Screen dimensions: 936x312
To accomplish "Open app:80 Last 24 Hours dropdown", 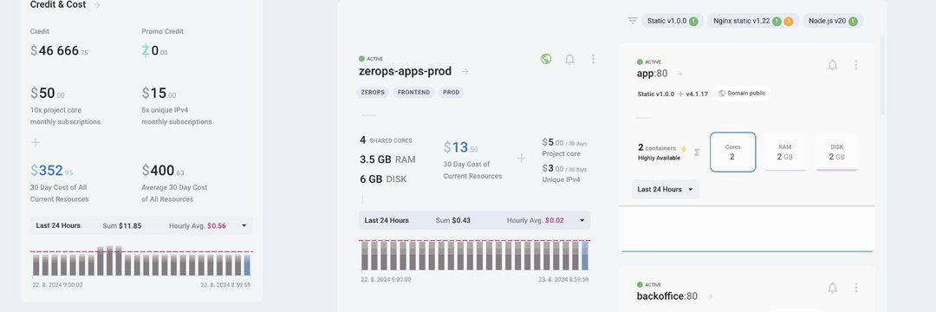I will pyautogui.click(x=666, y=189).
